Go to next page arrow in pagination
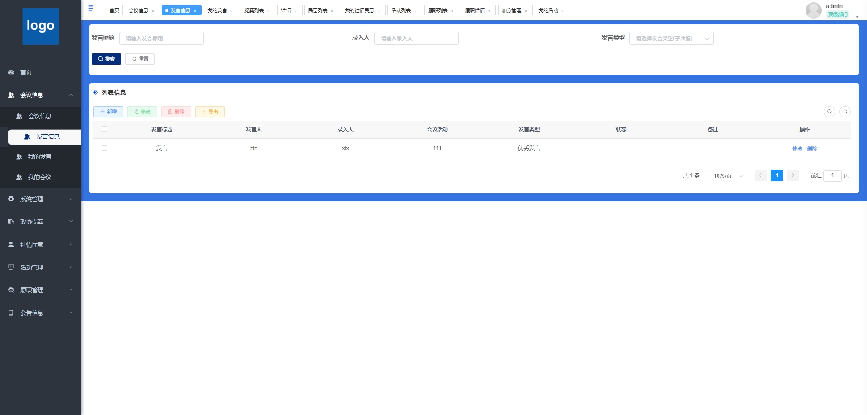This screenshot has width=867, height=415. (793, 176)
